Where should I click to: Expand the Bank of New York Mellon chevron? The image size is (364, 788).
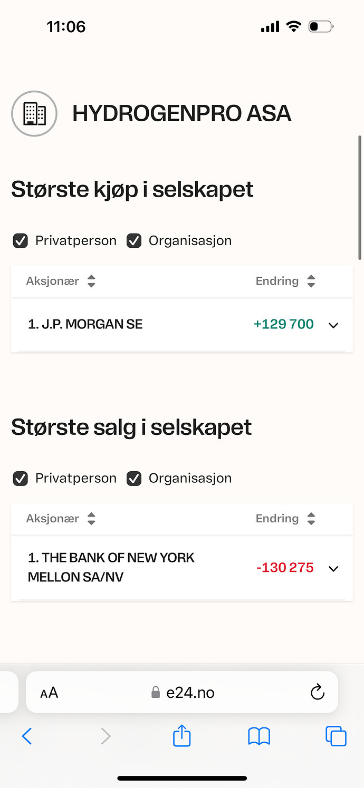coord(333,568)
